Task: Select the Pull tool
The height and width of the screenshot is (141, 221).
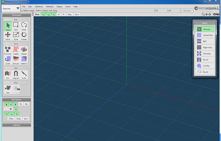Action: point(8,75)
